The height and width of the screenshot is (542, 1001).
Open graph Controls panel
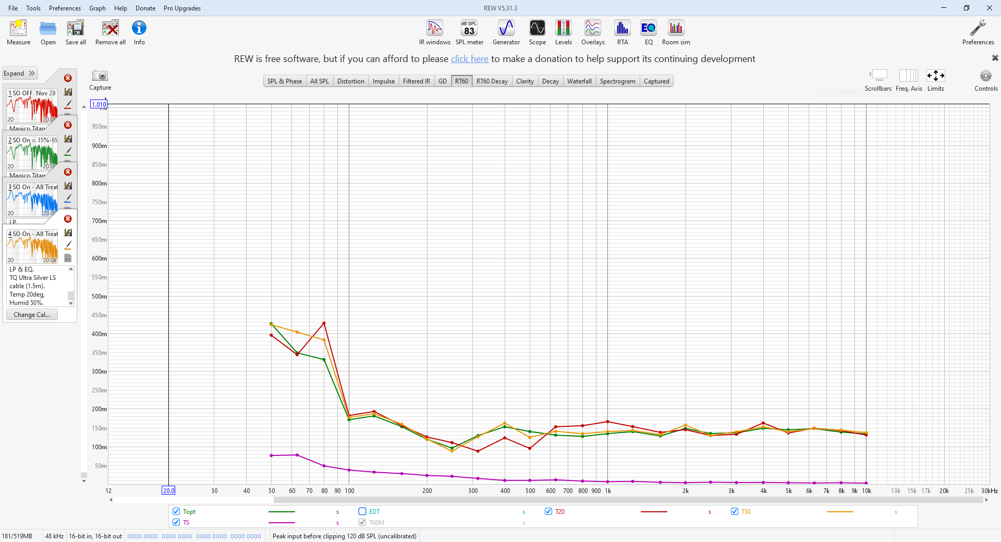pyautogui.click(x=985, y=79)
